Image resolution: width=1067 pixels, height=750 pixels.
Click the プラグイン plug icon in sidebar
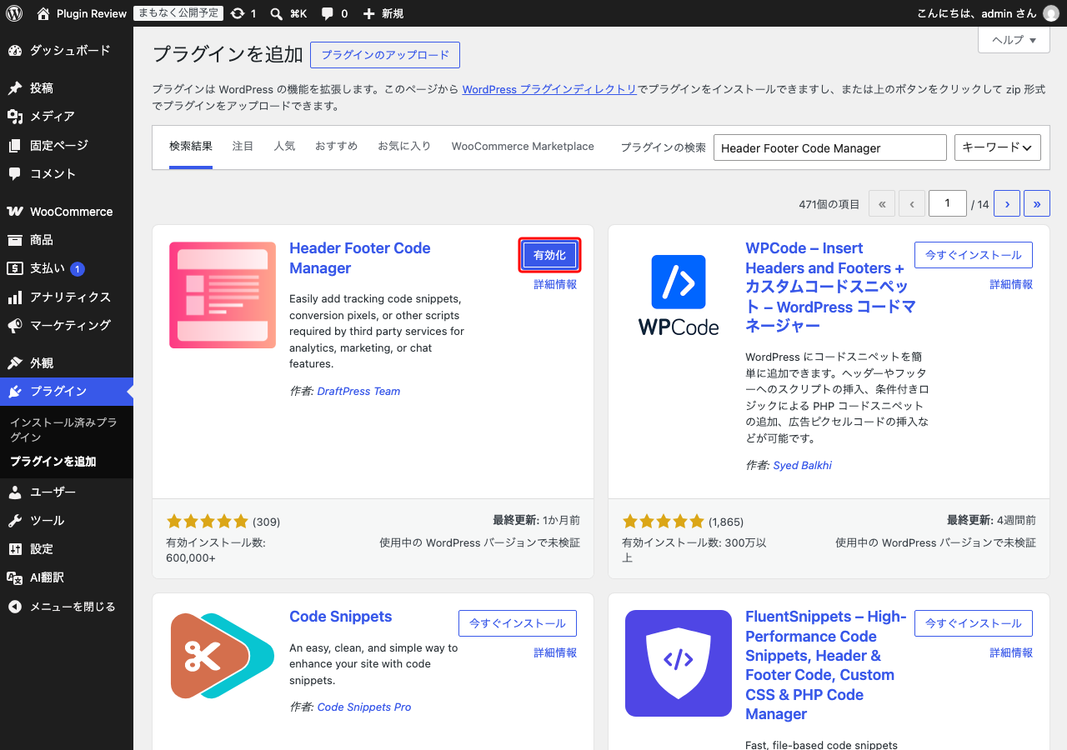(15, 392)
